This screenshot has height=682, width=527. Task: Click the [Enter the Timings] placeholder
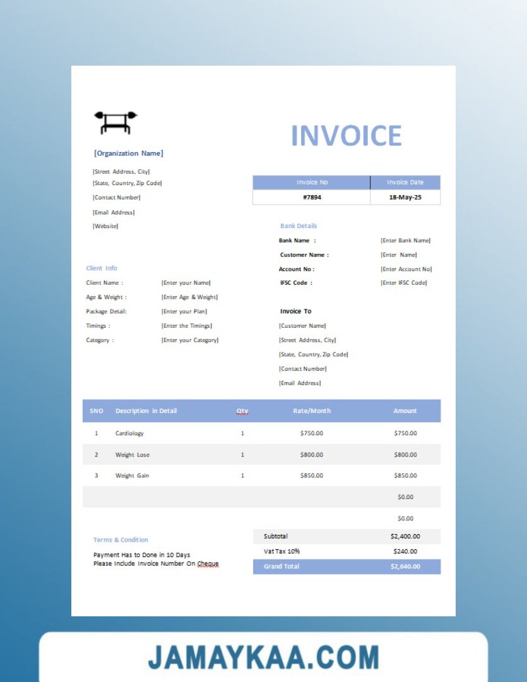coord(187,326)
